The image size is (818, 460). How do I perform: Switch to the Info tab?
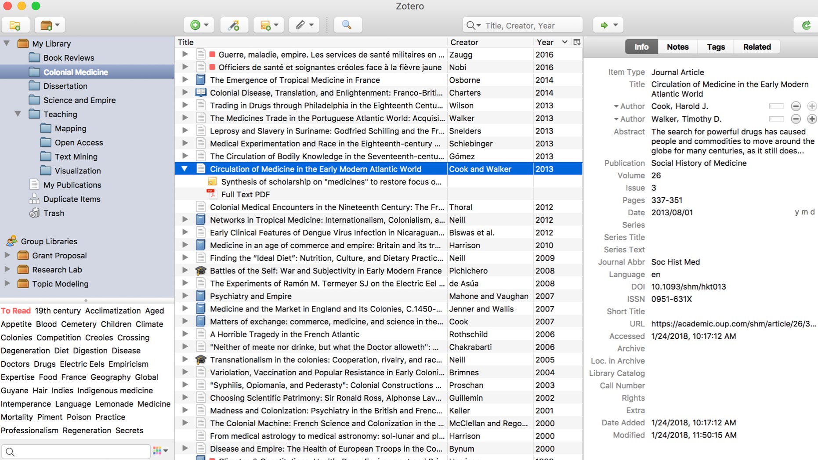tap(641, 47)
